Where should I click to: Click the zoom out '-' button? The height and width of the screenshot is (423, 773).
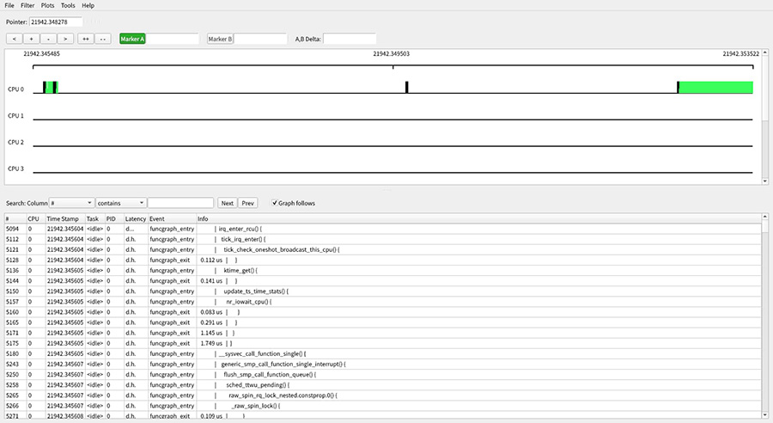48,39
